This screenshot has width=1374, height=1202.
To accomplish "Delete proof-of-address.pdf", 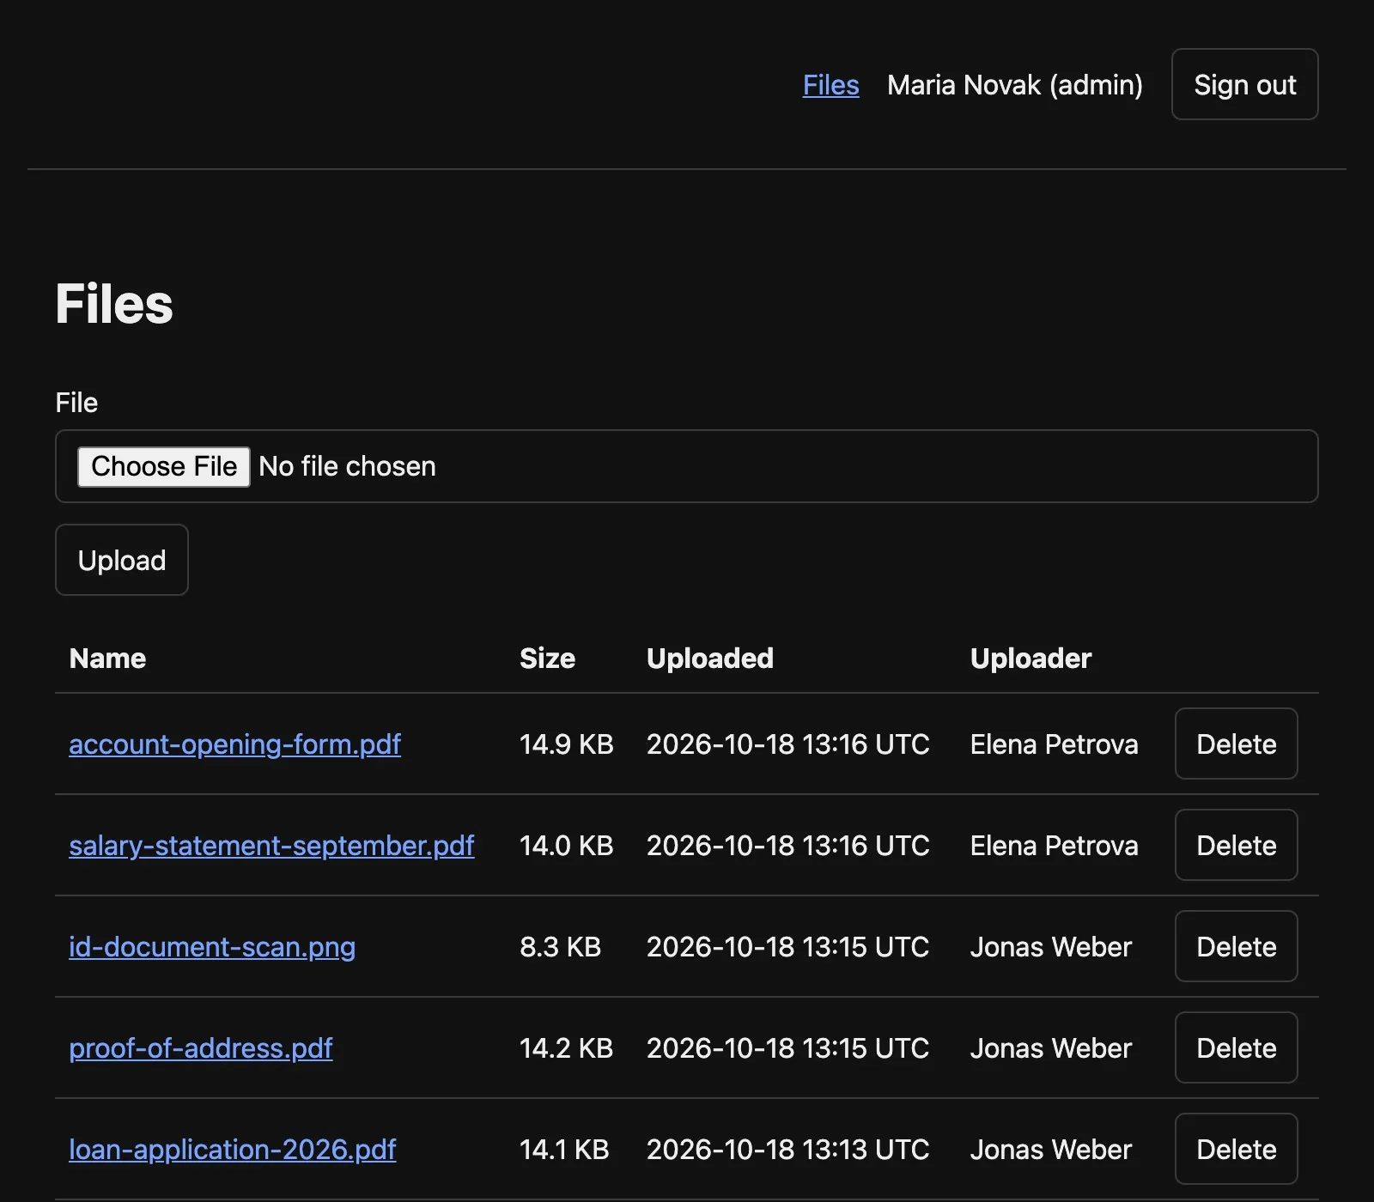I will [1236, 1047].
